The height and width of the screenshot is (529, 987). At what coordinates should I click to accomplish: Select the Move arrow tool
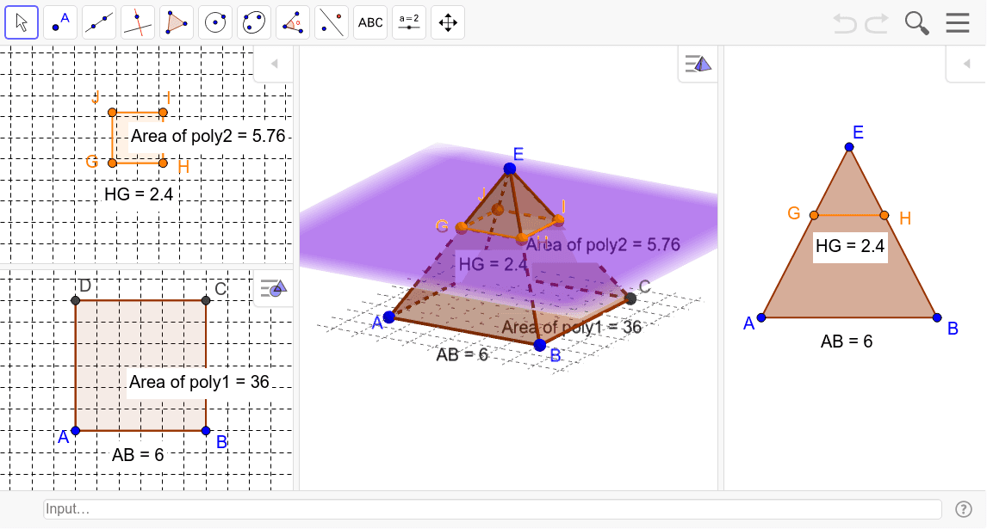pos(22,22)
